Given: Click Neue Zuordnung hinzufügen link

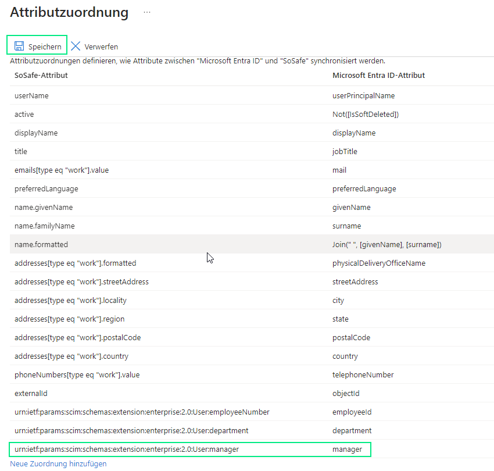Looking at the screenshot, I should pos(58,464).
